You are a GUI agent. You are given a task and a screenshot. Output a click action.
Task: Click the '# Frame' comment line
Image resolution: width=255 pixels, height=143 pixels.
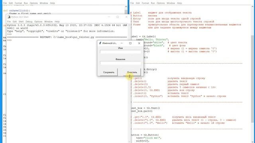point(186,25)
